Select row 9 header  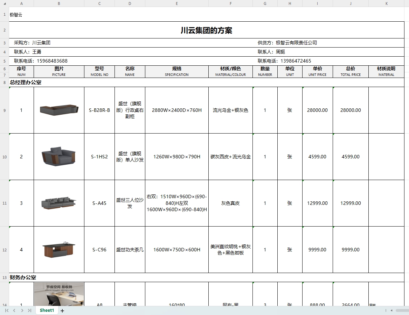(x=4, y=110)
